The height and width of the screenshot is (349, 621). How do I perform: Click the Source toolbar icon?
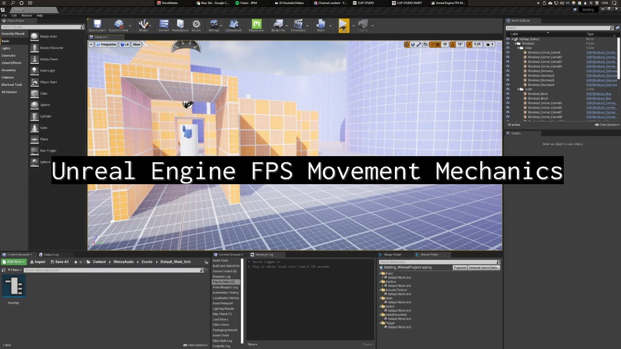[x=196, y=25]
